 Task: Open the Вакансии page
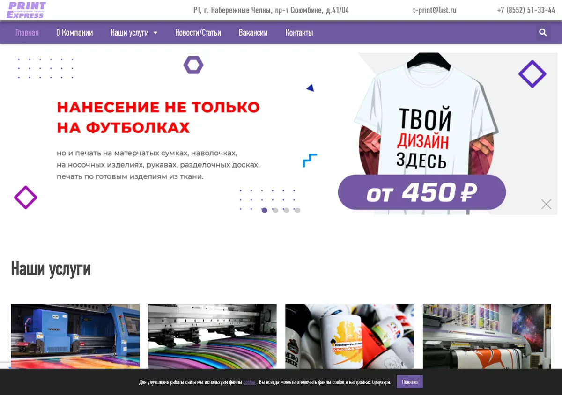click(x=253, y=33)
